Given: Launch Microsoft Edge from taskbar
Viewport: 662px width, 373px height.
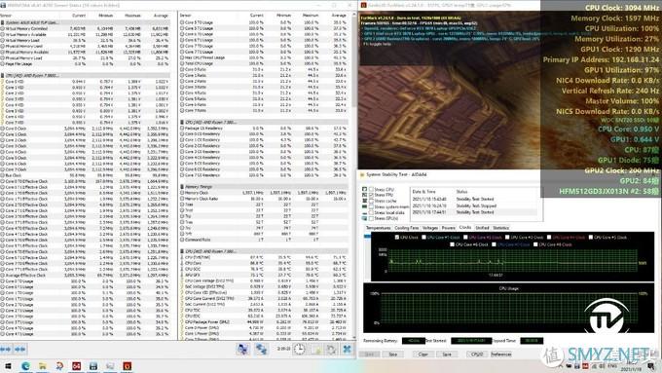Looking at the screenshot, I should coord(25,366).
